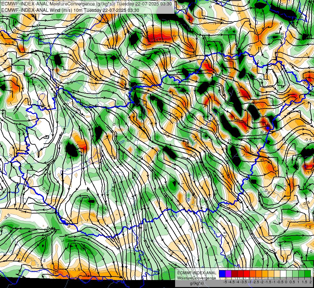Select the medium green swatch between 1 and 1.5
This screenshot has height=288, width=314.
click(x=301, y=274)
